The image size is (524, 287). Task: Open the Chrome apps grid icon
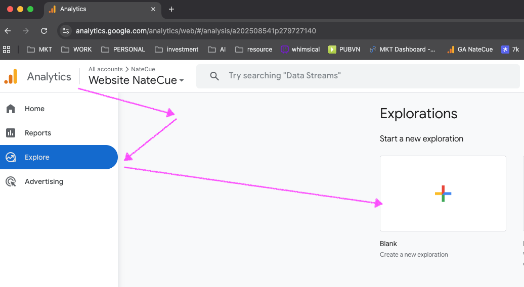[x=7, y=50]
